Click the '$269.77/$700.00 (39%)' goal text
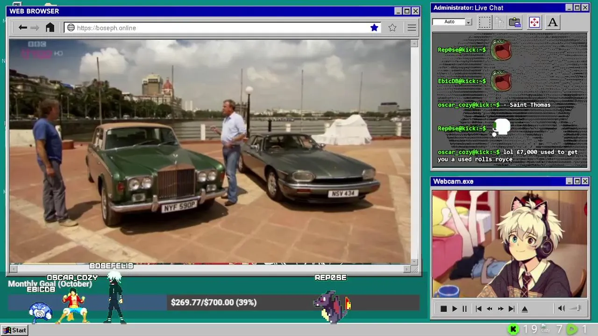 (x=214, y=302)
